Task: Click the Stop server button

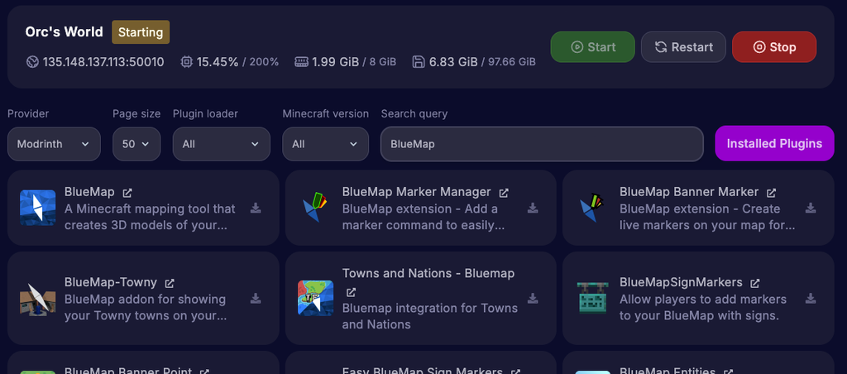Action: click(x=774, y=47)
